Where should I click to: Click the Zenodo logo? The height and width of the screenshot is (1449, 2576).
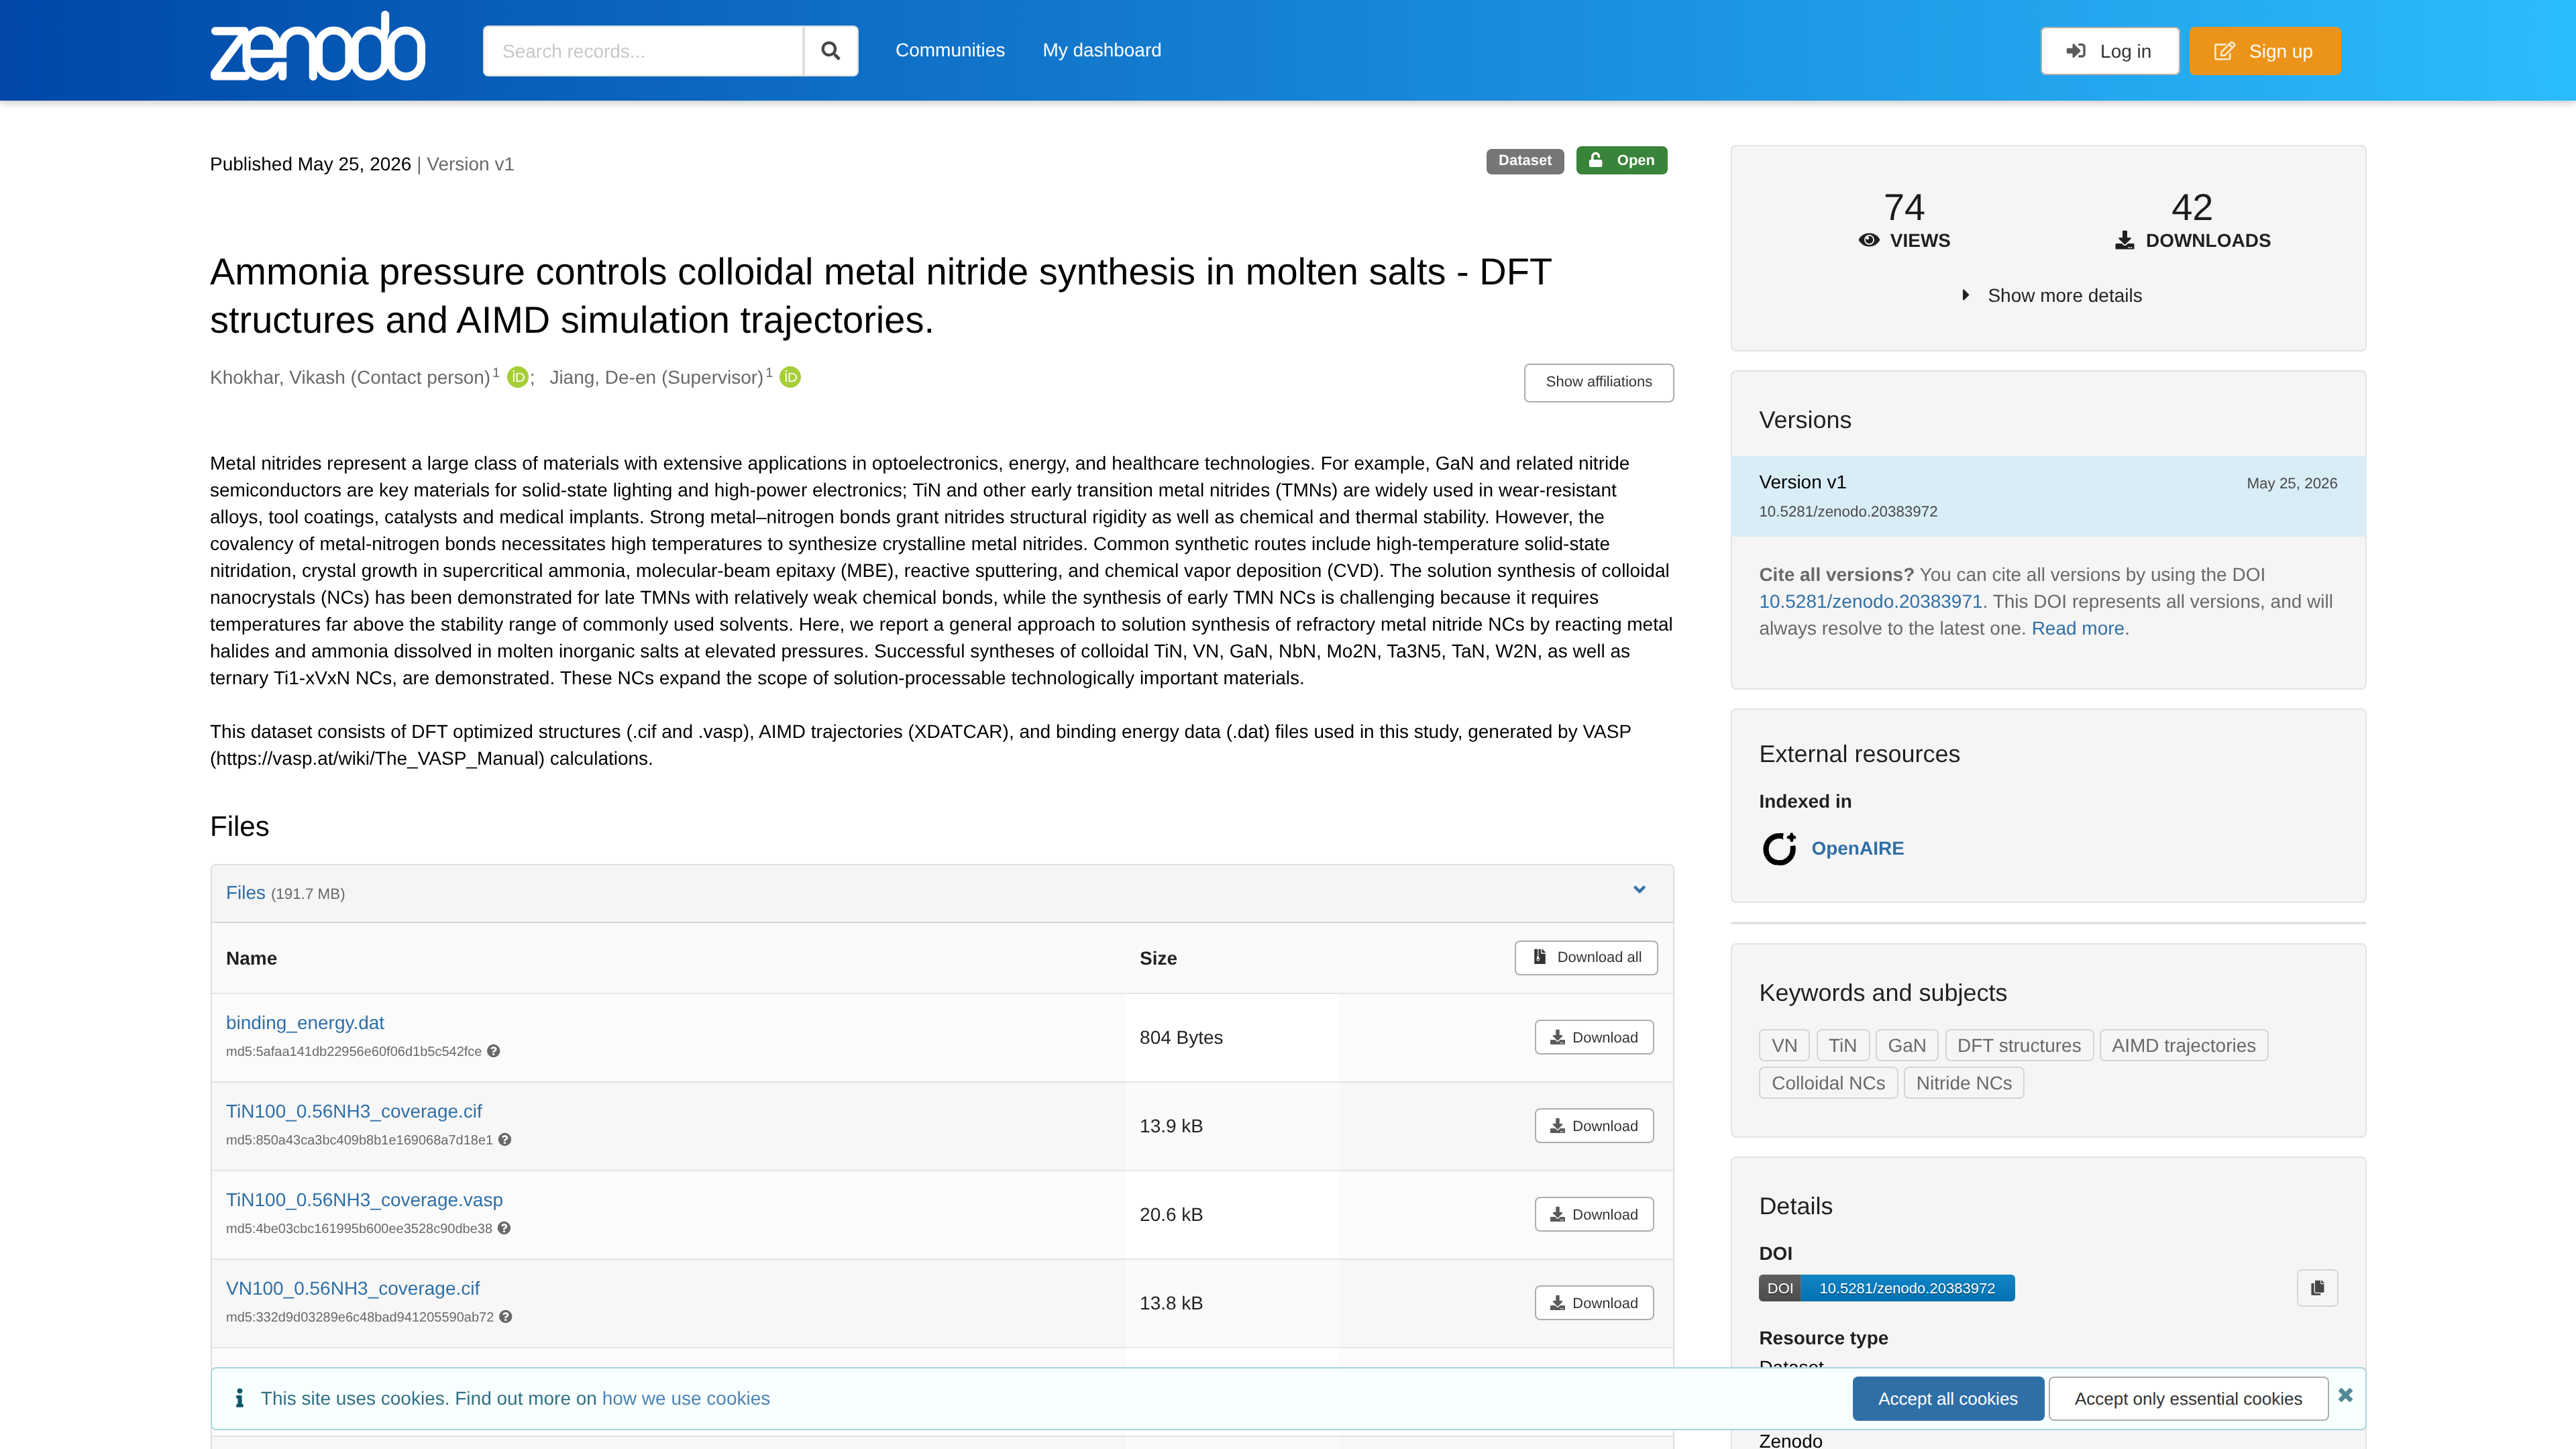tap(317, 47)
